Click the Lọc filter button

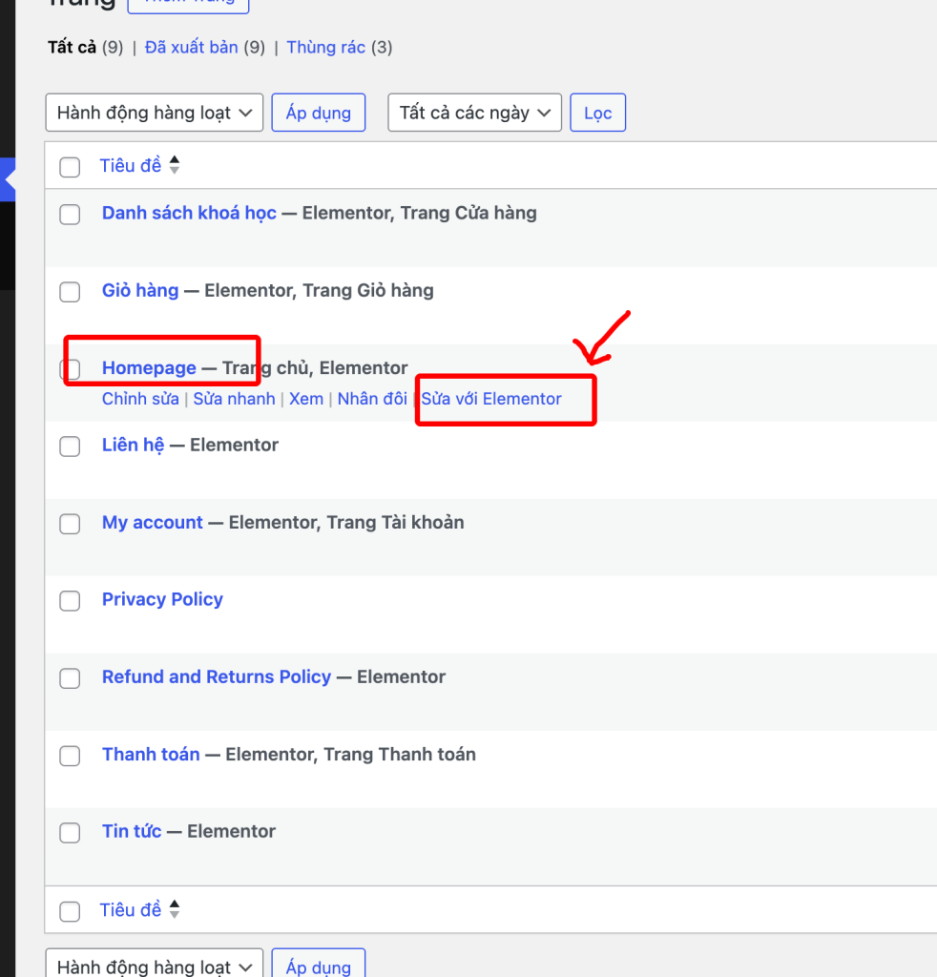click(597, 113)
